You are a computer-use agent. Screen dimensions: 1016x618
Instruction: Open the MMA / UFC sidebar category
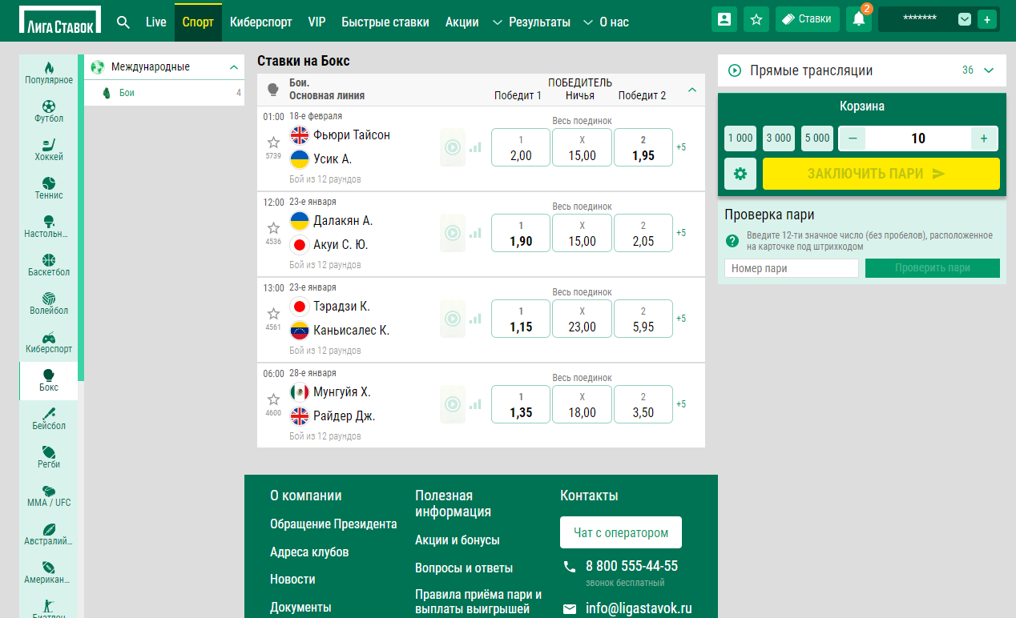coord(49,496)
